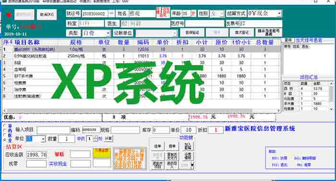Select the 草 radio option
The width and height of the screenshot is (336, 181).
[x=5, y=125]
